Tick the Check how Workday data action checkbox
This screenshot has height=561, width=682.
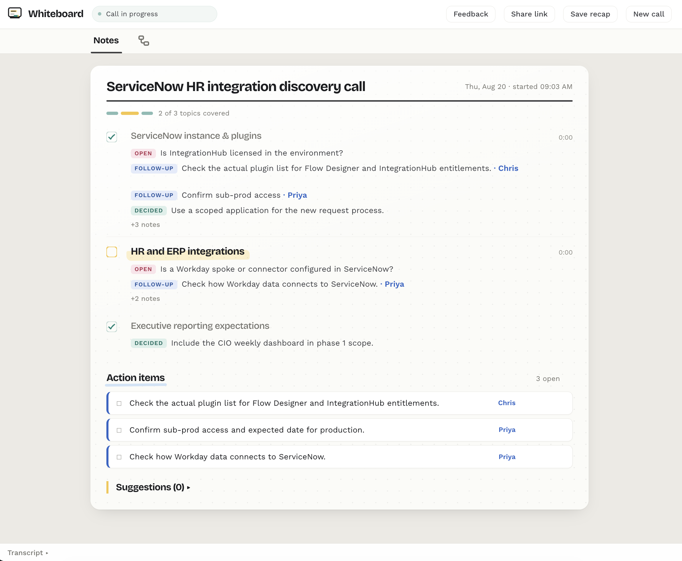[119, 457]
